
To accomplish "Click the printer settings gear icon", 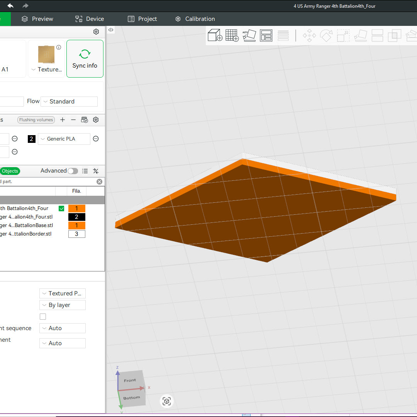I will click(96, 32).
